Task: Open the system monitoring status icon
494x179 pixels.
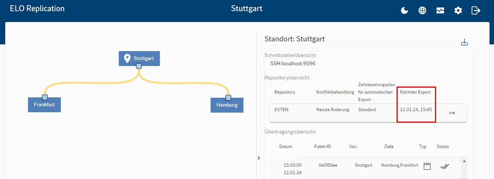Action: coord(440,10)
